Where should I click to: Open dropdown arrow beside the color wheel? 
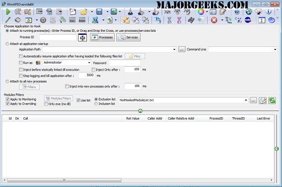click(207, 12)
